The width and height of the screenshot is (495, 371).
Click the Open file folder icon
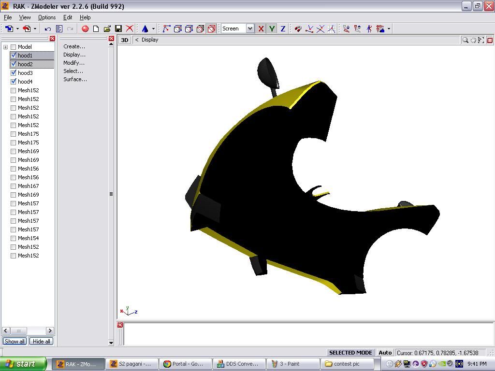click(107, 29)
